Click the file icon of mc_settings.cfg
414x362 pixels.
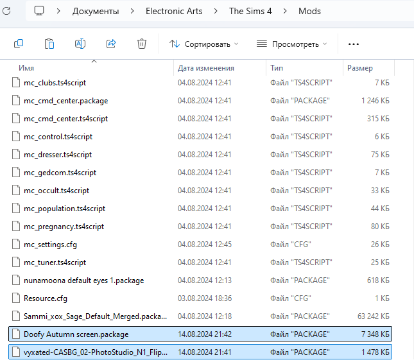[x=17, y=244]
